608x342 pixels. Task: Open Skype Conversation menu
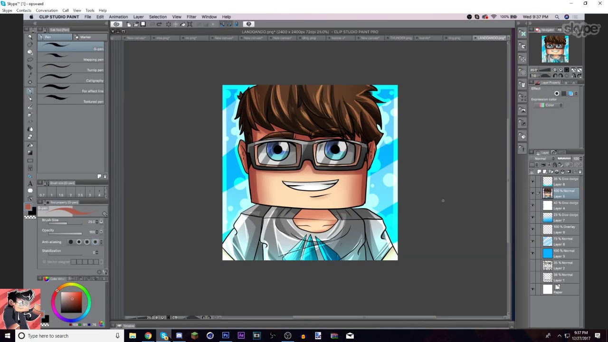(47, 10)
